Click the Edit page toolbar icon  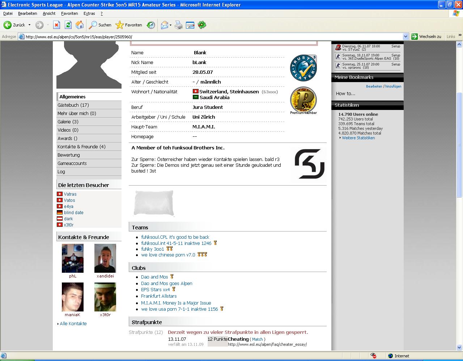(190, 25)
